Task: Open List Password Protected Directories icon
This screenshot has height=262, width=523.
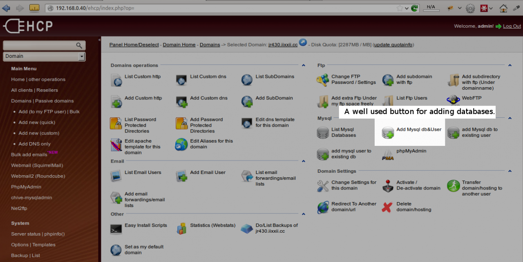Action: 116,123
